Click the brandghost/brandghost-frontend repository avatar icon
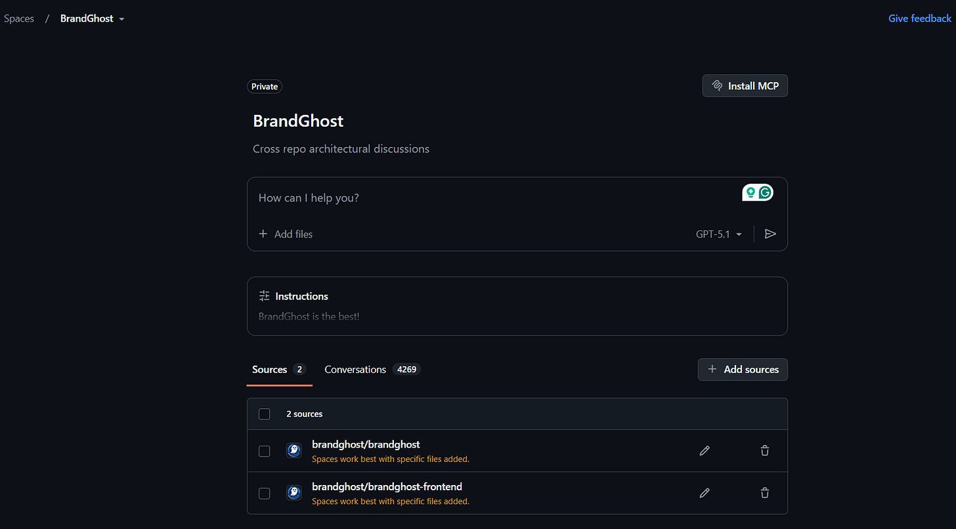This screenshot has width=956, height=529. click(293, 493)
